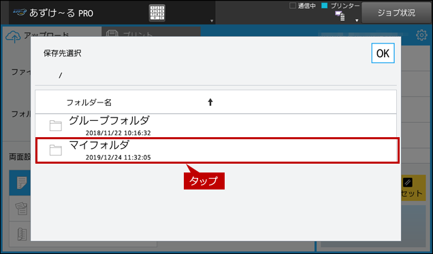433x254 pixels.
Task: Open the ジョブ状況 job status panel
Action: pos(396,13)
